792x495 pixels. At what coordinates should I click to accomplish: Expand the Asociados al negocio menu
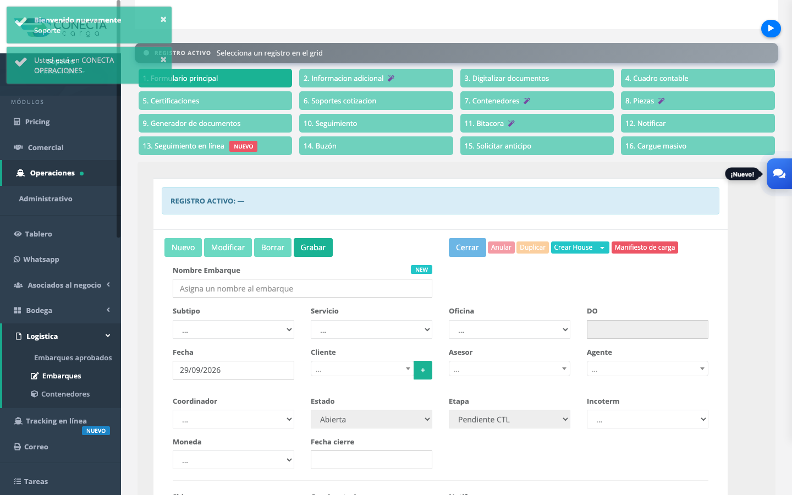coord(61,285)
